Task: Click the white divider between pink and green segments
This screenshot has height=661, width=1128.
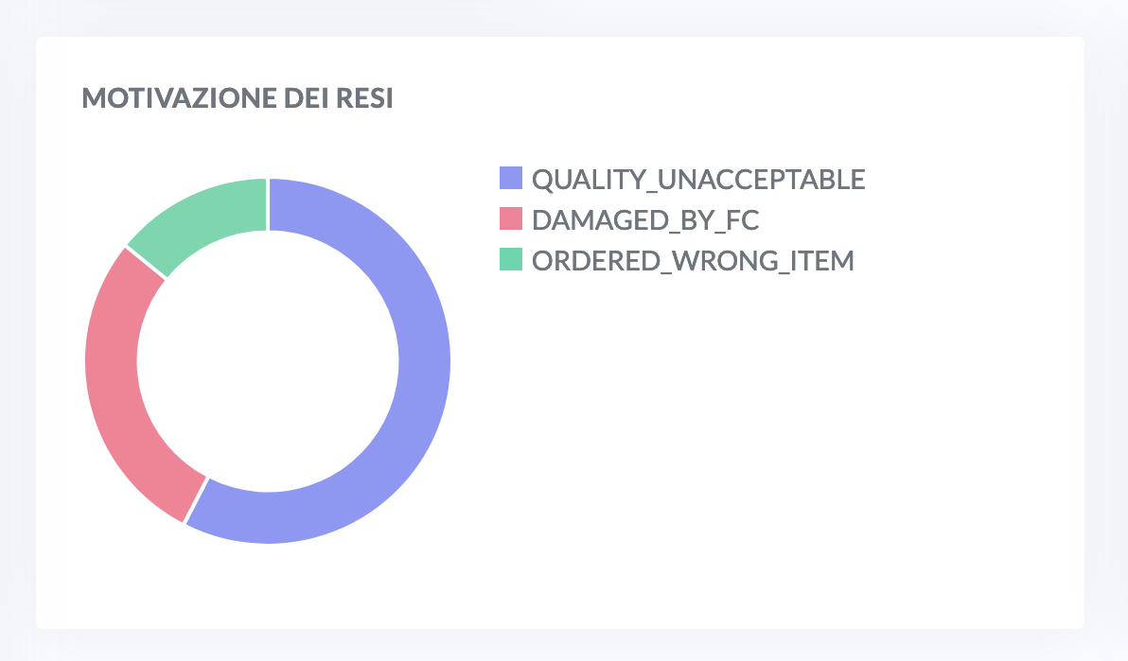Action: pyautogui.click(x=146, y=263)
